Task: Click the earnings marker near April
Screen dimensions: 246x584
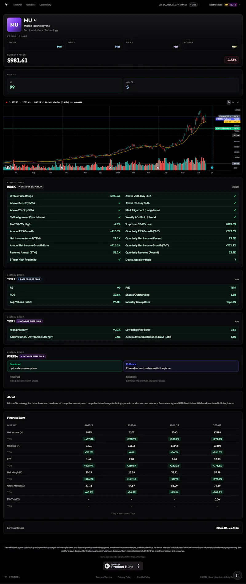Action: [x=158, y=168]
